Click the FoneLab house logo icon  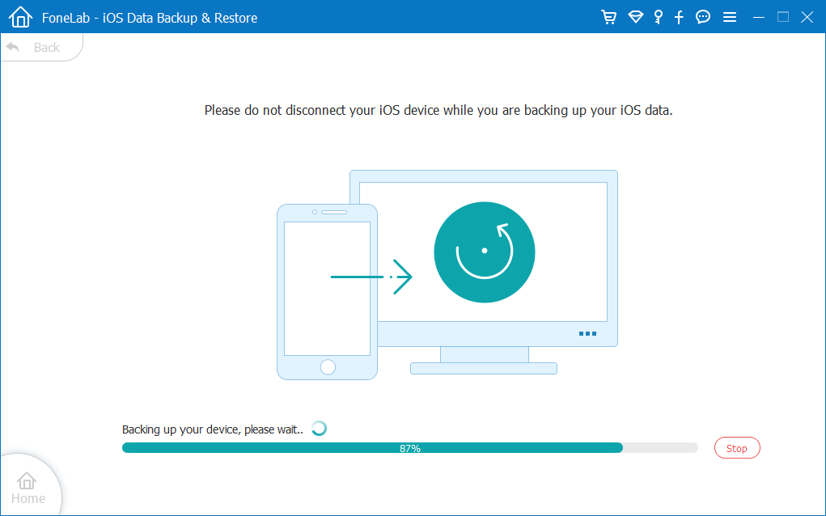tap(20, 17)
